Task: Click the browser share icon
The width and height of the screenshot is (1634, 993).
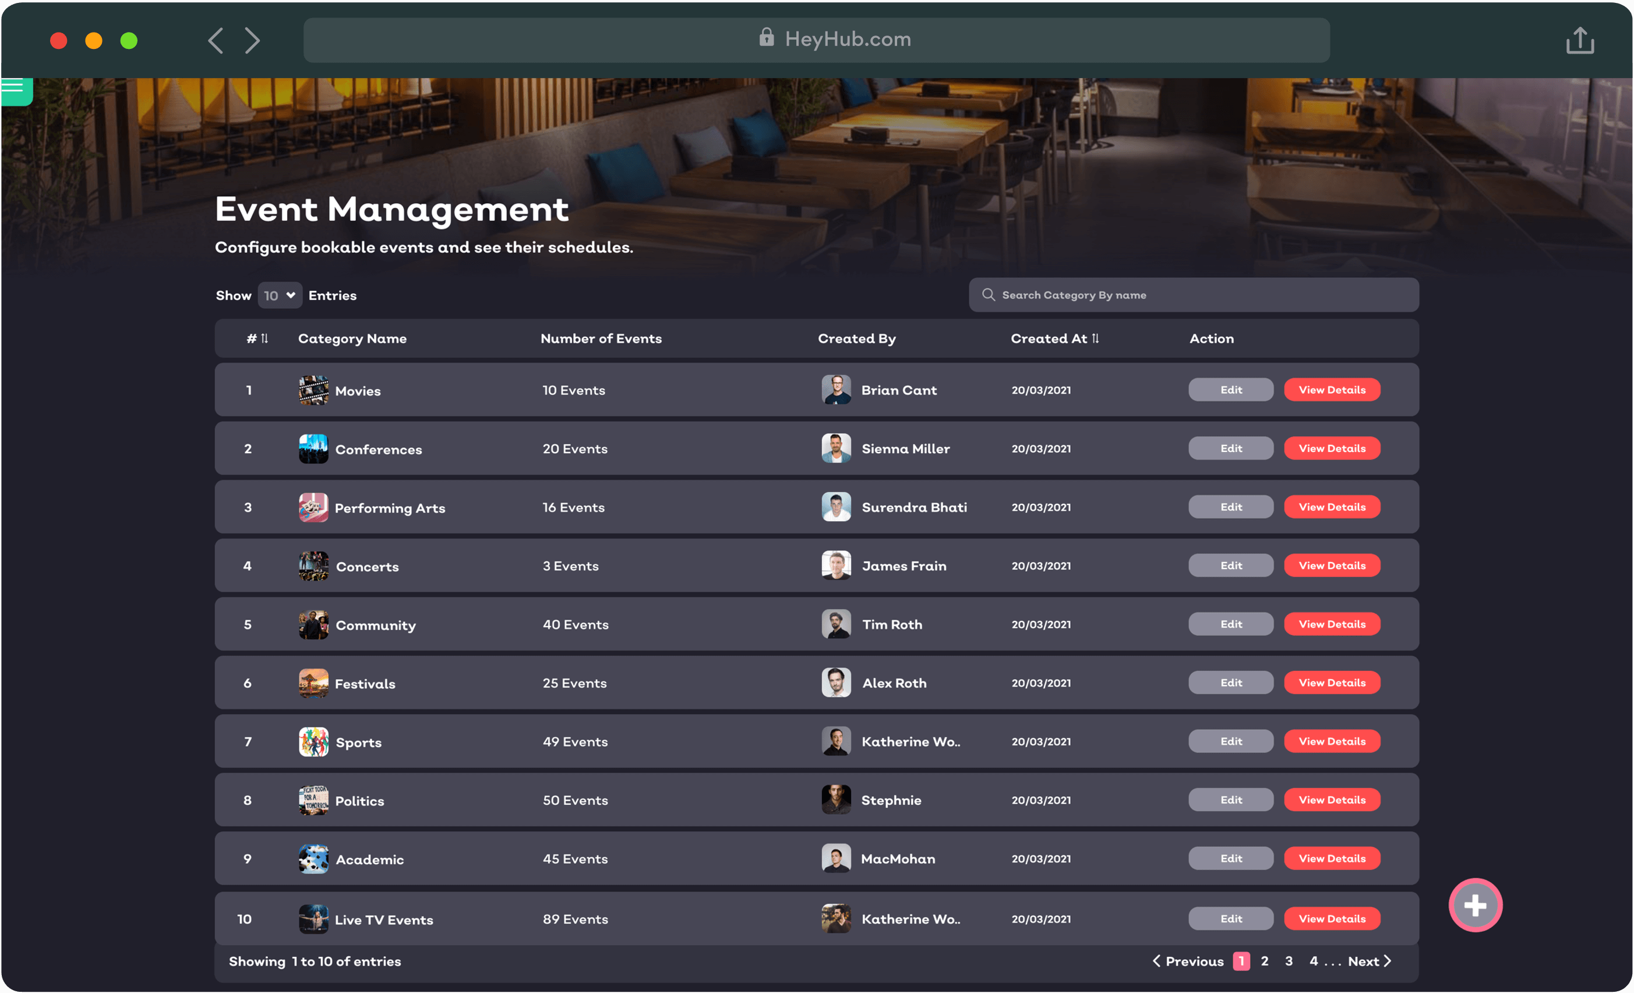Action: point(1580,40)
